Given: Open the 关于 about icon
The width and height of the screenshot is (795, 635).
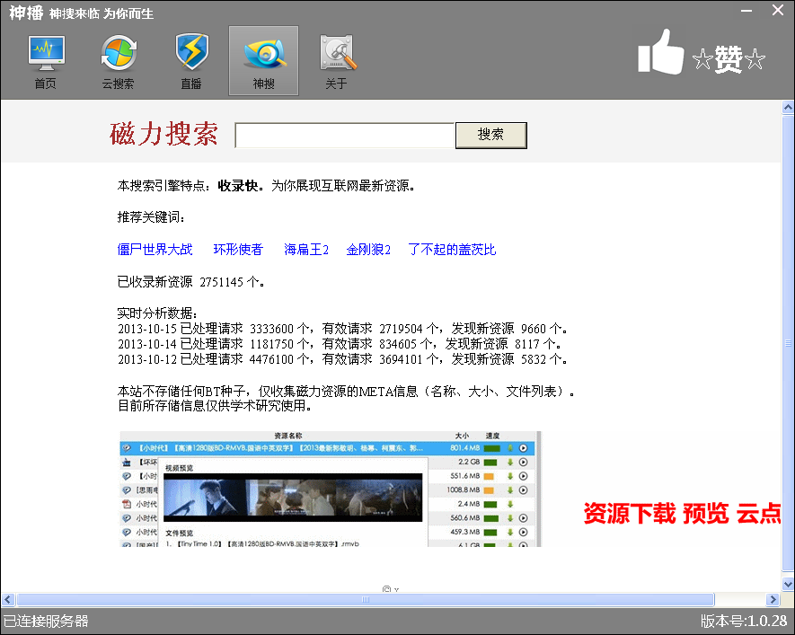Looking at the screenshot, I should tap(336, 61).
